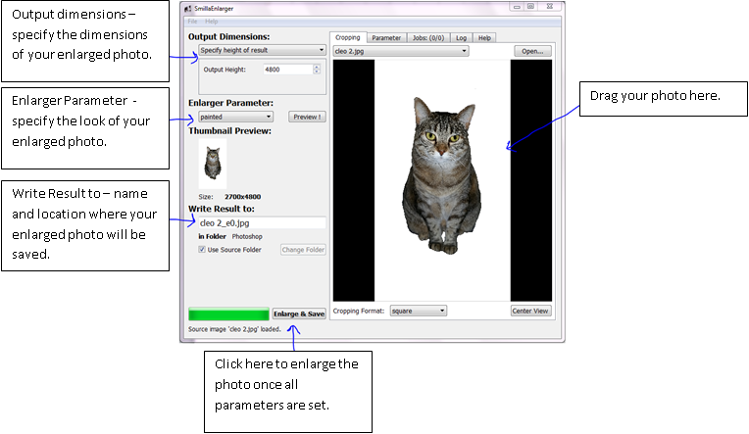
Task: Close the SmillaEnlarger window
Action: [x=549, y=7]
